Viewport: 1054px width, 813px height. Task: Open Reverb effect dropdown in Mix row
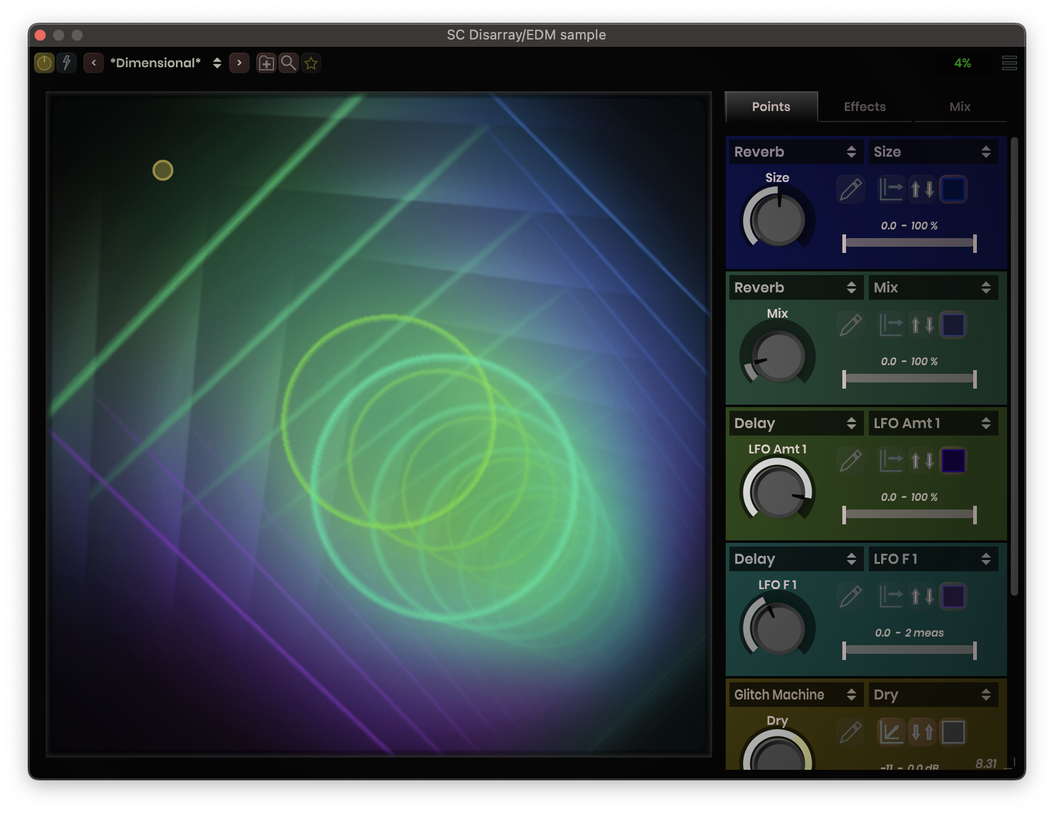(x=795, y=287)
